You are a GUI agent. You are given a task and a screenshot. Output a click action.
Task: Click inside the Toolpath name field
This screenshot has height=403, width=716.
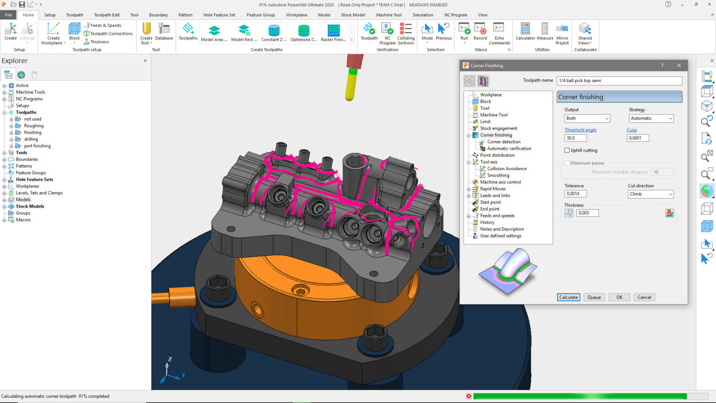(619, 80)
